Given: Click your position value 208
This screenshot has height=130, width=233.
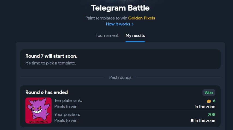Looking at the screenshot, I should (211, 114).
